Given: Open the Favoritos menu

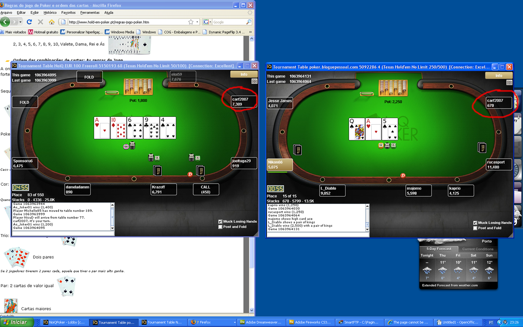Looking at the screenshot, I should 68,13.
